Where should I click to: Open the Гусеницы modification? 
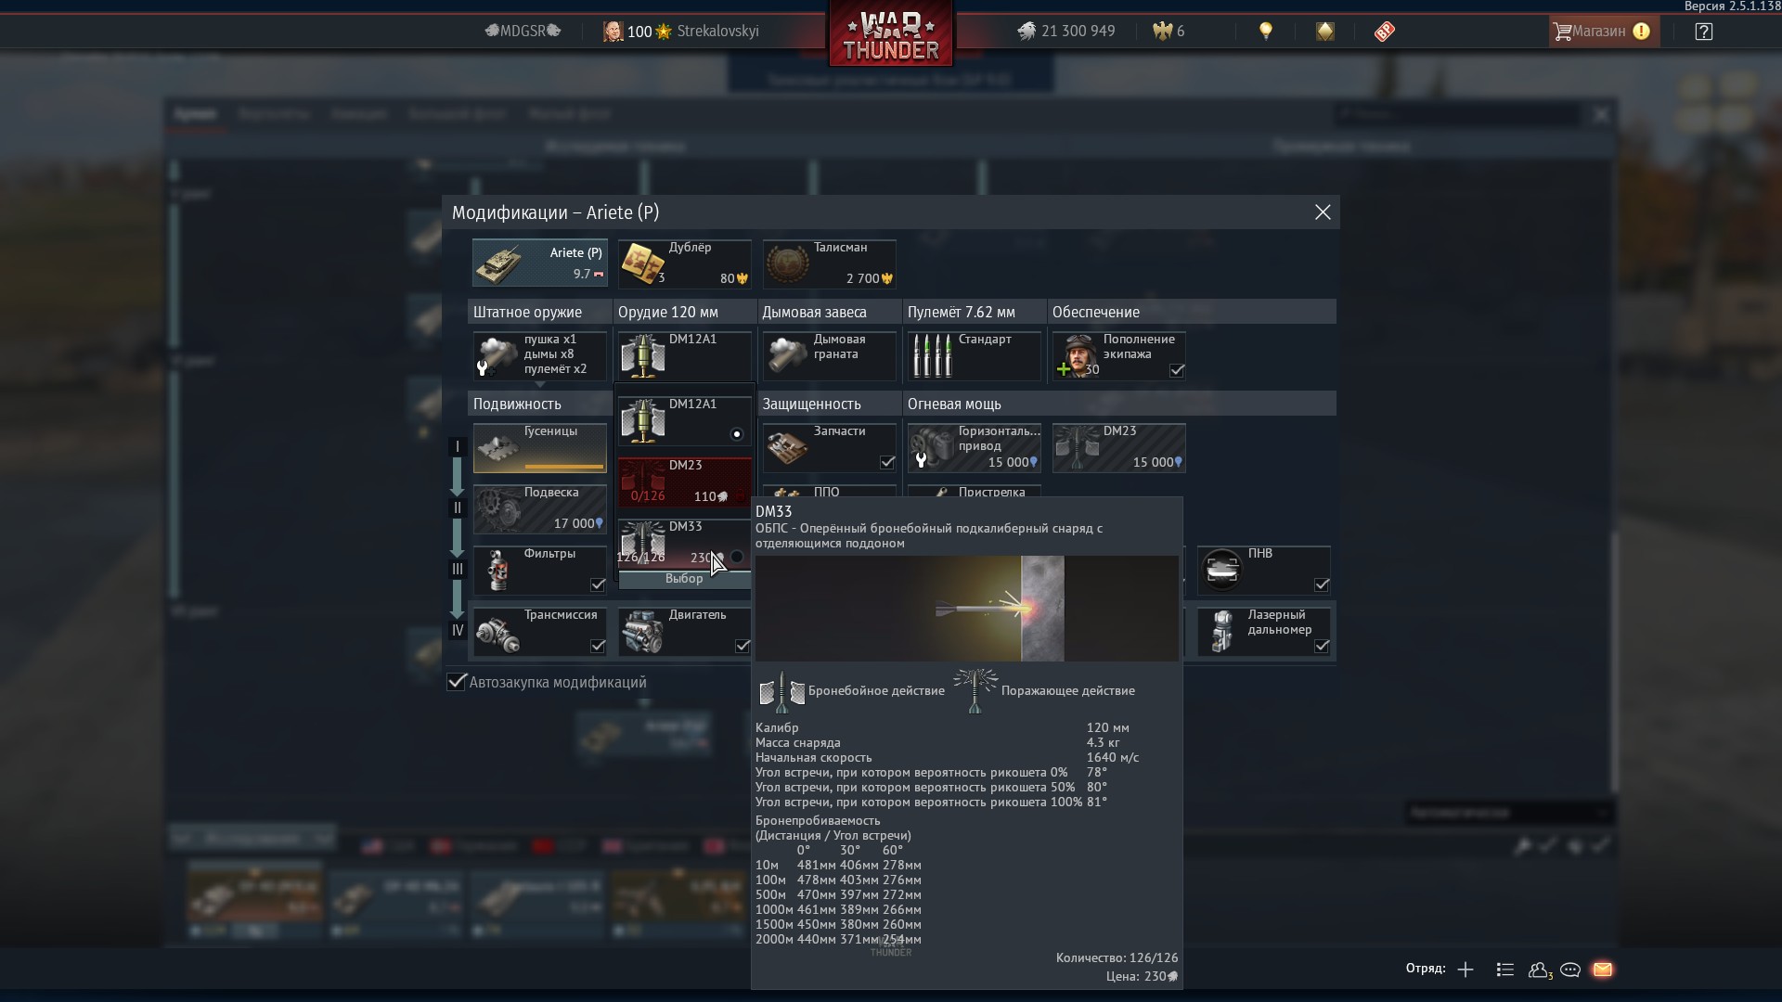[x=540, y=447]
